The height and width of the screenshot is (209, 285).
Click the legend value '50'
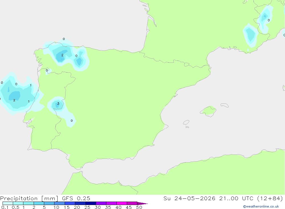[x=139, y=207]
